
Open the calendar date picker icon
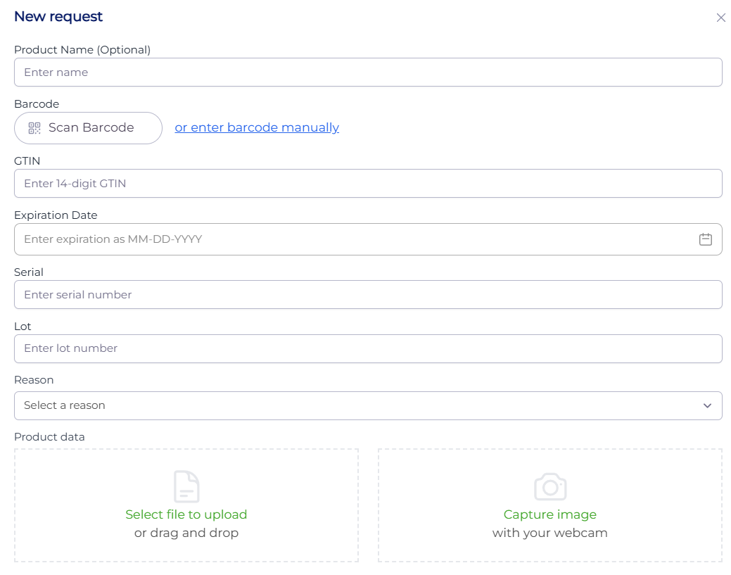pyautogui.click(x=705, y=239)
